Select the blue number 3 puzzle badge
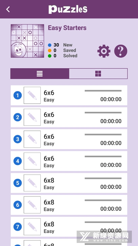Screen dimensions: 138x246 click(x=17, y=139)
